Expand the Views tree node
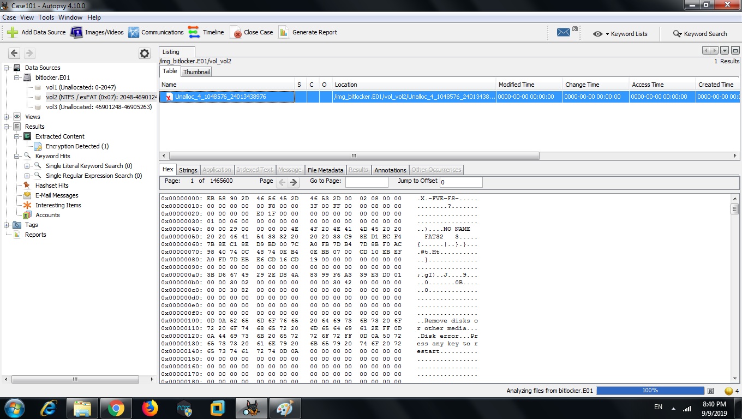The image size is (742, 419). pos(5,117)
